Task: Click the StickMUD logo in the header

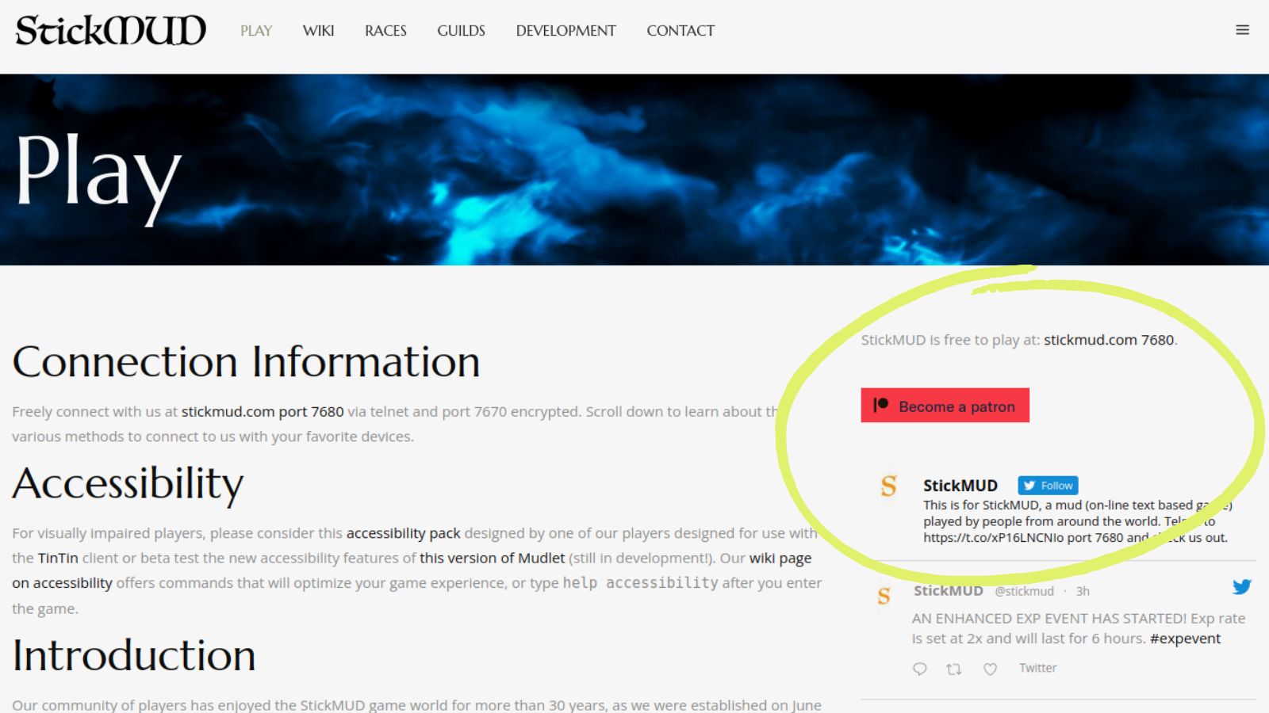Action: coord(109,30)
